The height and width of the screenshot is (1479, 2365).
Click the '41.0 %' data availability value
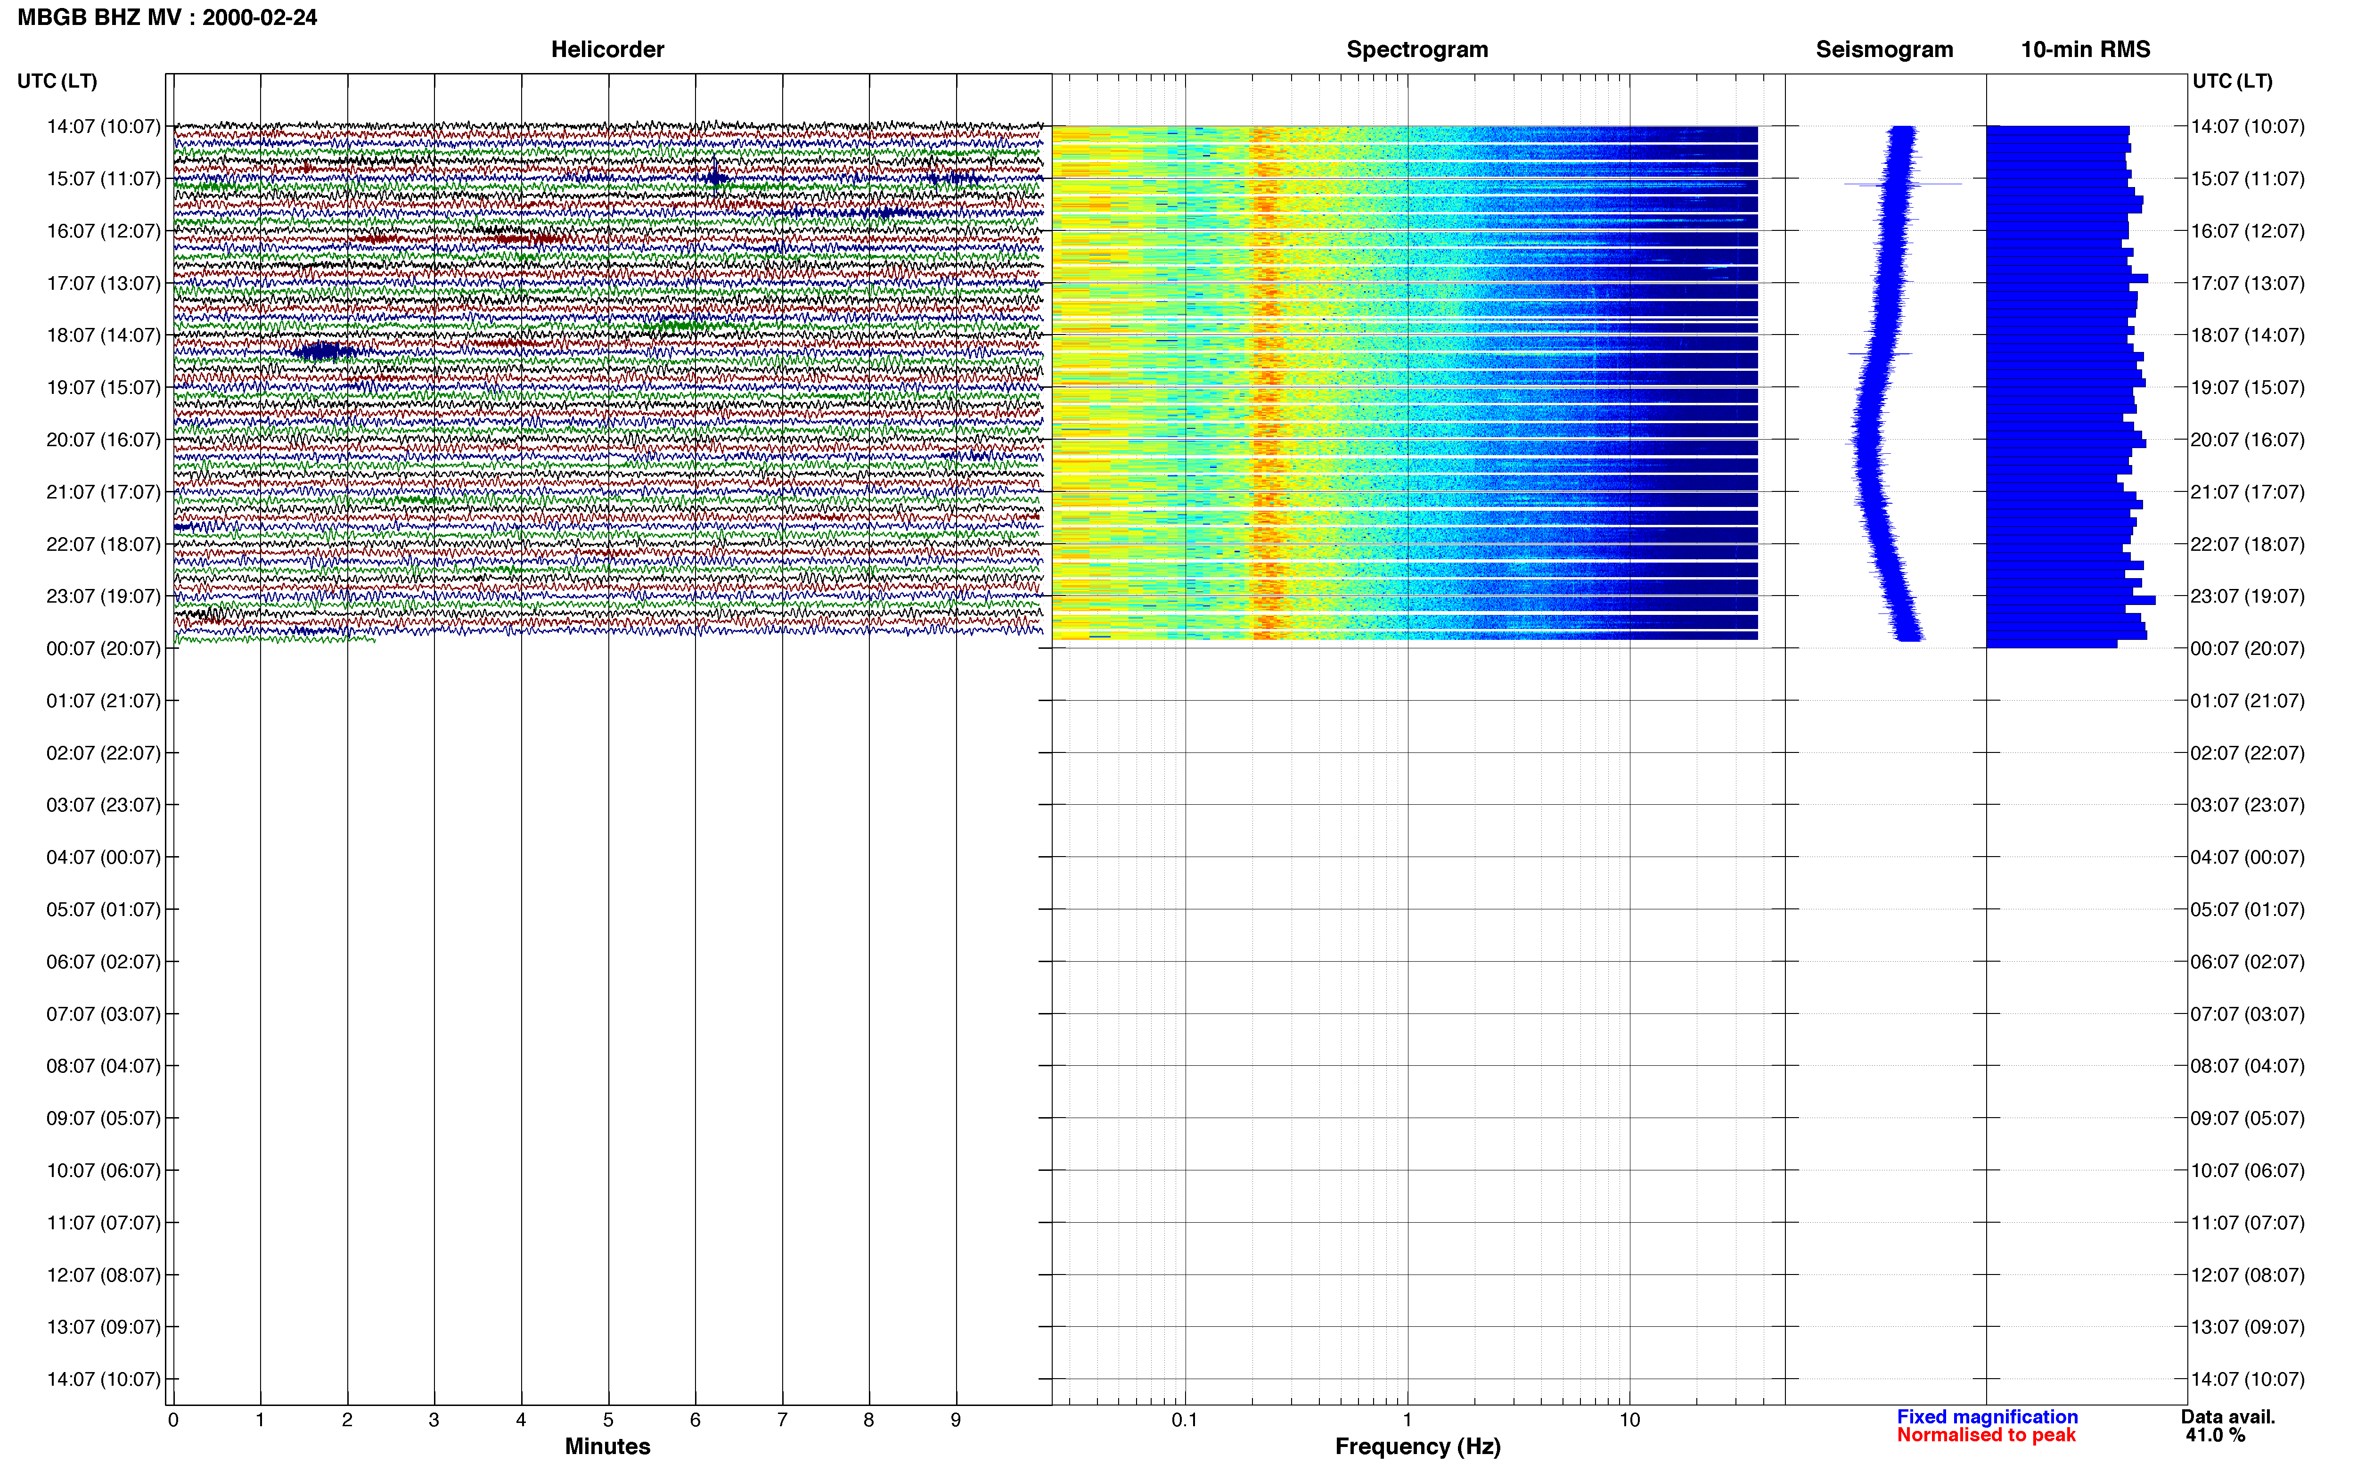[2215, 1435]
